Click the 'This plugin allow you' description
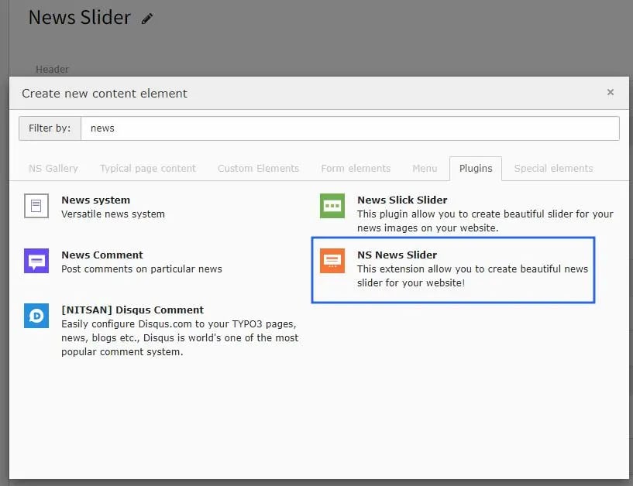Viewport: 633px width, 486px height. click(485, 221)
